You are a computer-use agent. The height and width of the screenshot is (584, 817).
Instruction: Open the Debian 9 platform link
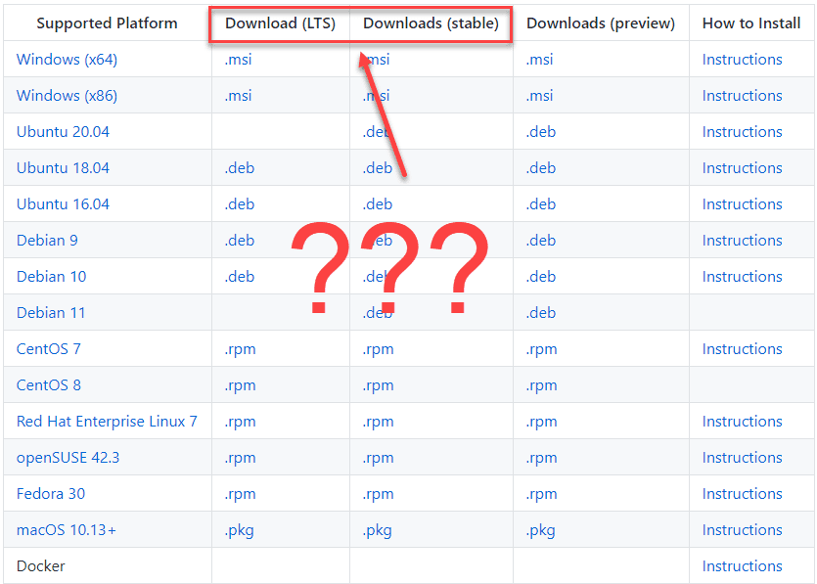point(47,241)
